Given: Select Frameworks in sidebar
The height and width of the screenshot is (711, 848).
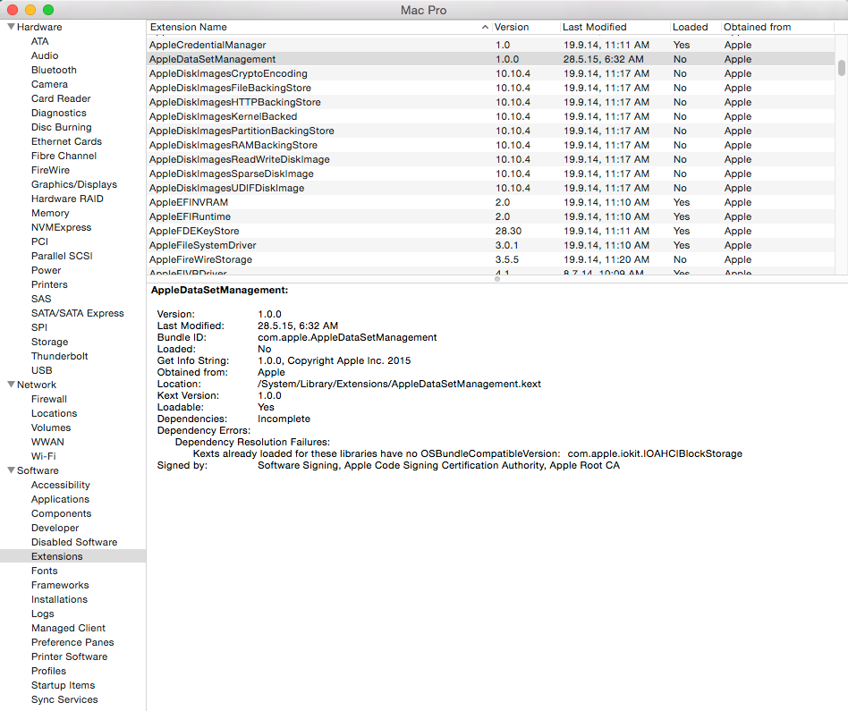Looking at the screenshot, I should click(x=60, y=585).
